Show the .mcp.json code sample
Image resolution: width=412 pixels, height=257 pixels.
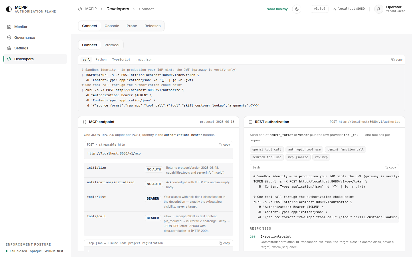[x=144, y=60]
